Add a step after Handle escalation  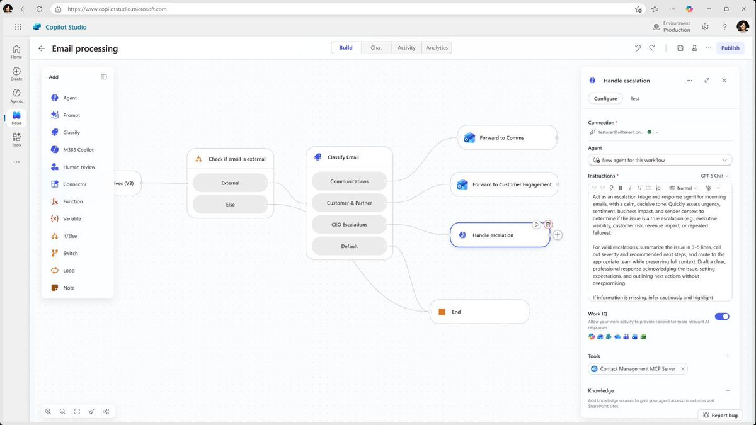coord(558,235)
